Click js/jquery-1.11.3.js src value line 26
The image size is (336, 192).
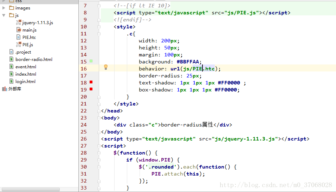pyautogui.click(x=245, y=139)
